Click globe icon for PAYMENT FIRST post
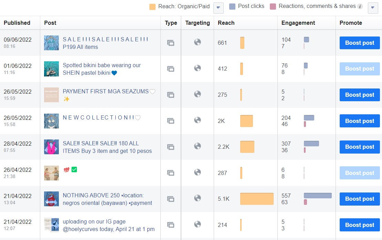Viewport: 382px width, 240px height. [x=198, y=94]
